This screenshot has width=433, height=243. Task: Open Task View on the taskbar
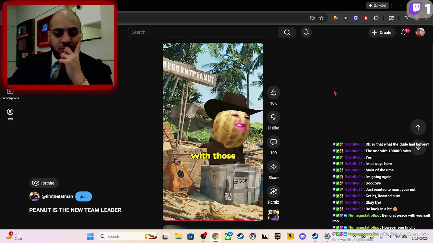165,236
